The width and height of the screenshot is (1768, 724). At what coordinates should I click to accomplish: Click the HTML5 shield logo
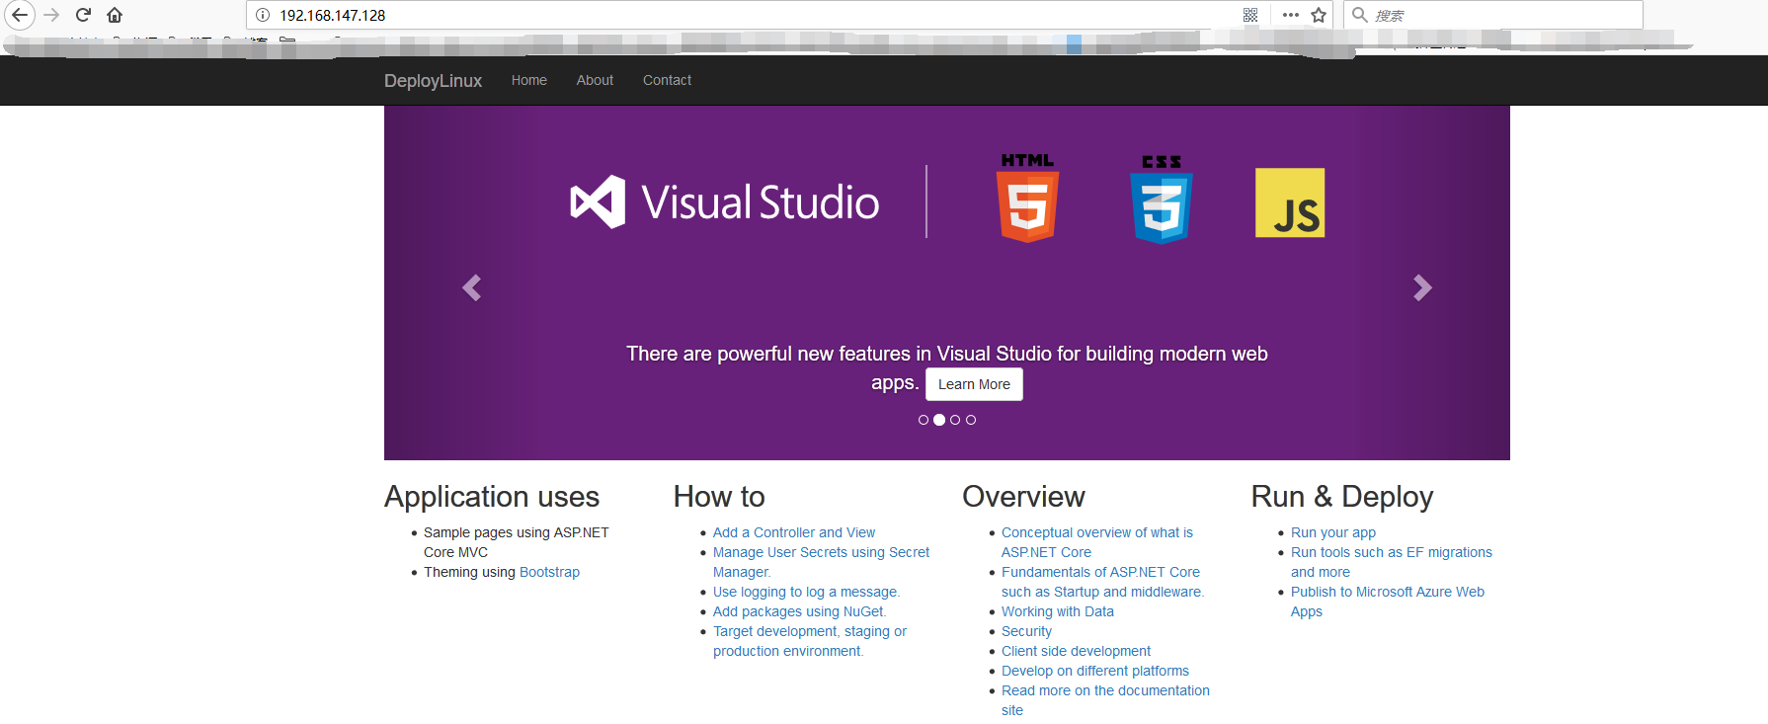tap(1027, 198)
